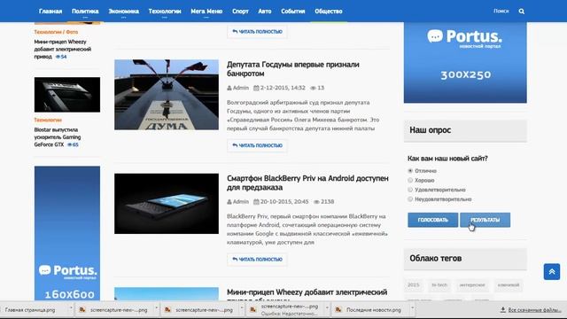Click the Результаты poll button

point(485,220)
